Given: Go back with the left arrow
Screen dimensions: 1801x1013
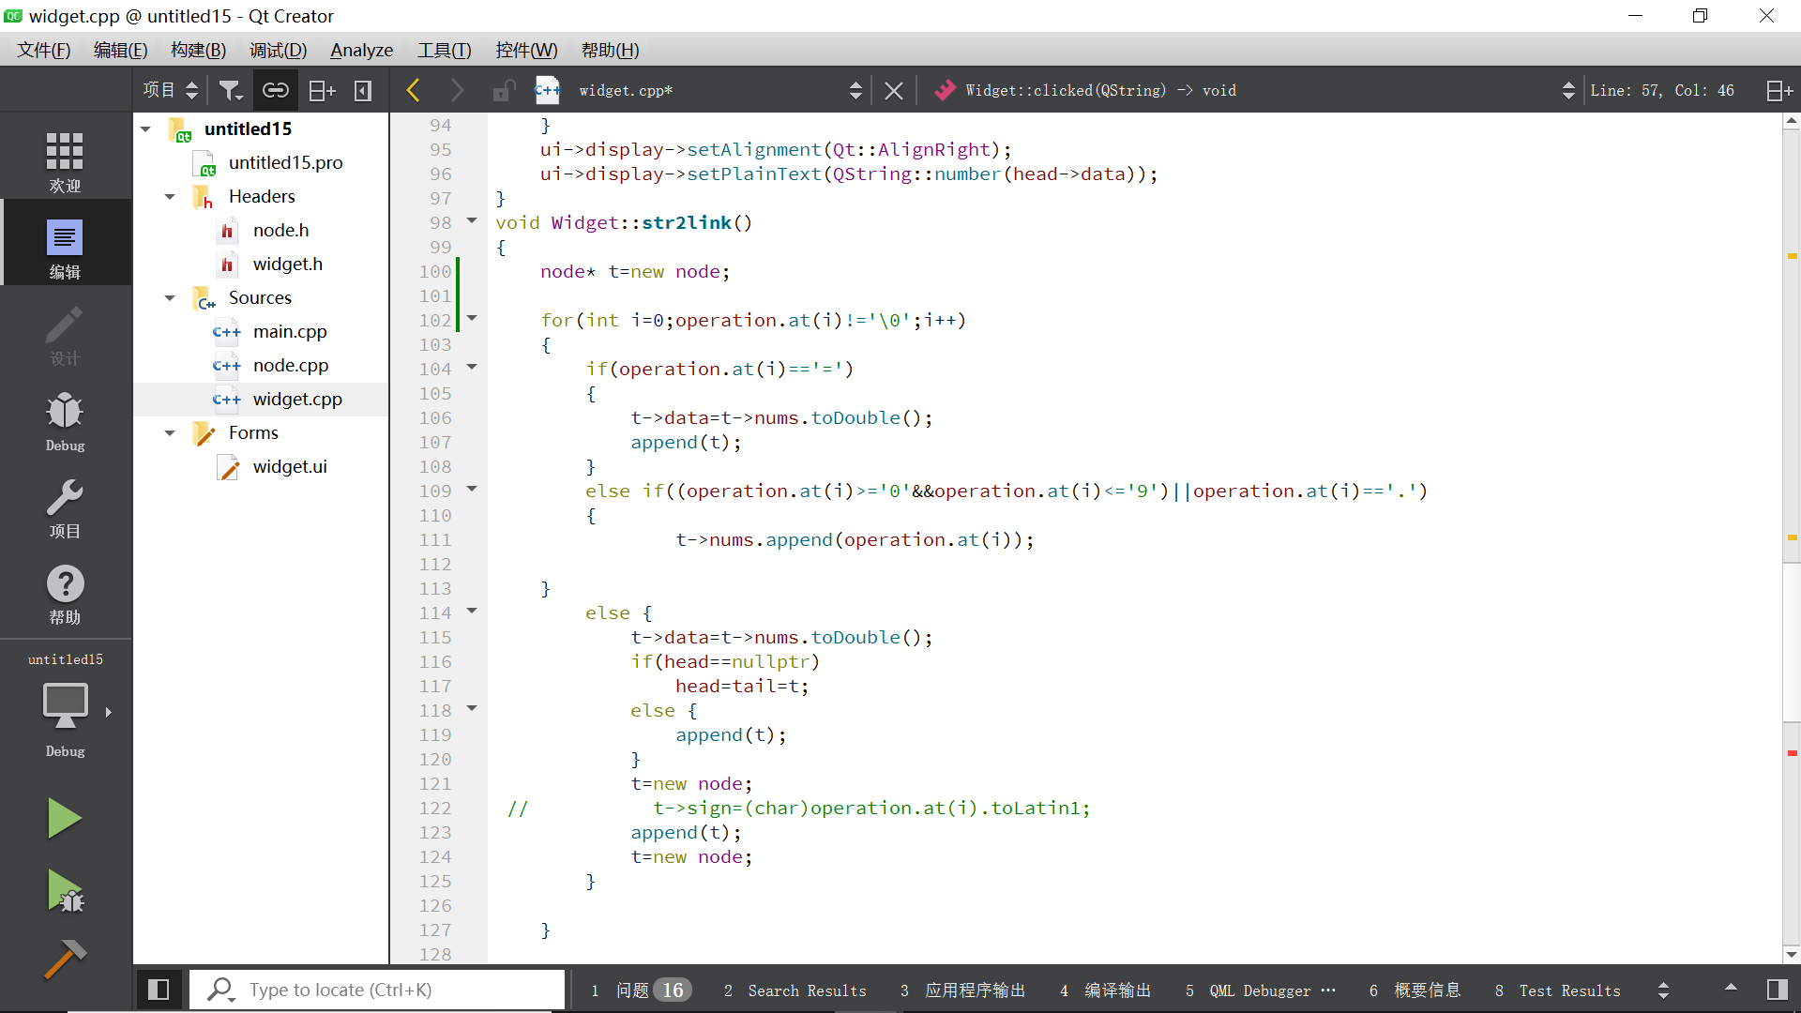Looking at the screenshot, I should [414, 90].
